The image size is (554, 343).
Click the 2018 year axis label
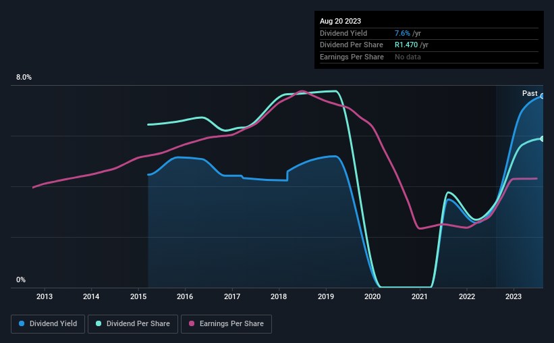tap(279, 296)
